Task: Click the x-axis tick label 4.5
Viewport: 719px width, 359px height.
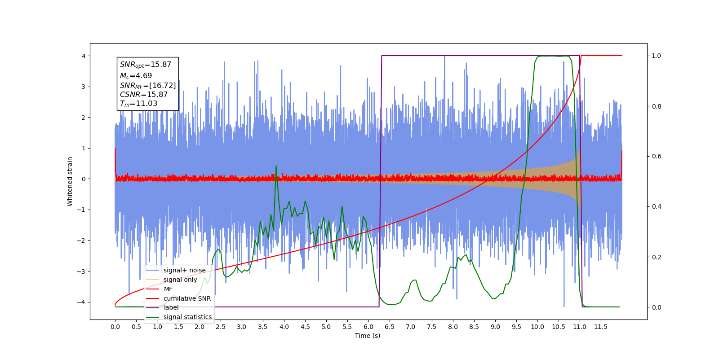Action: click(305, 327)
